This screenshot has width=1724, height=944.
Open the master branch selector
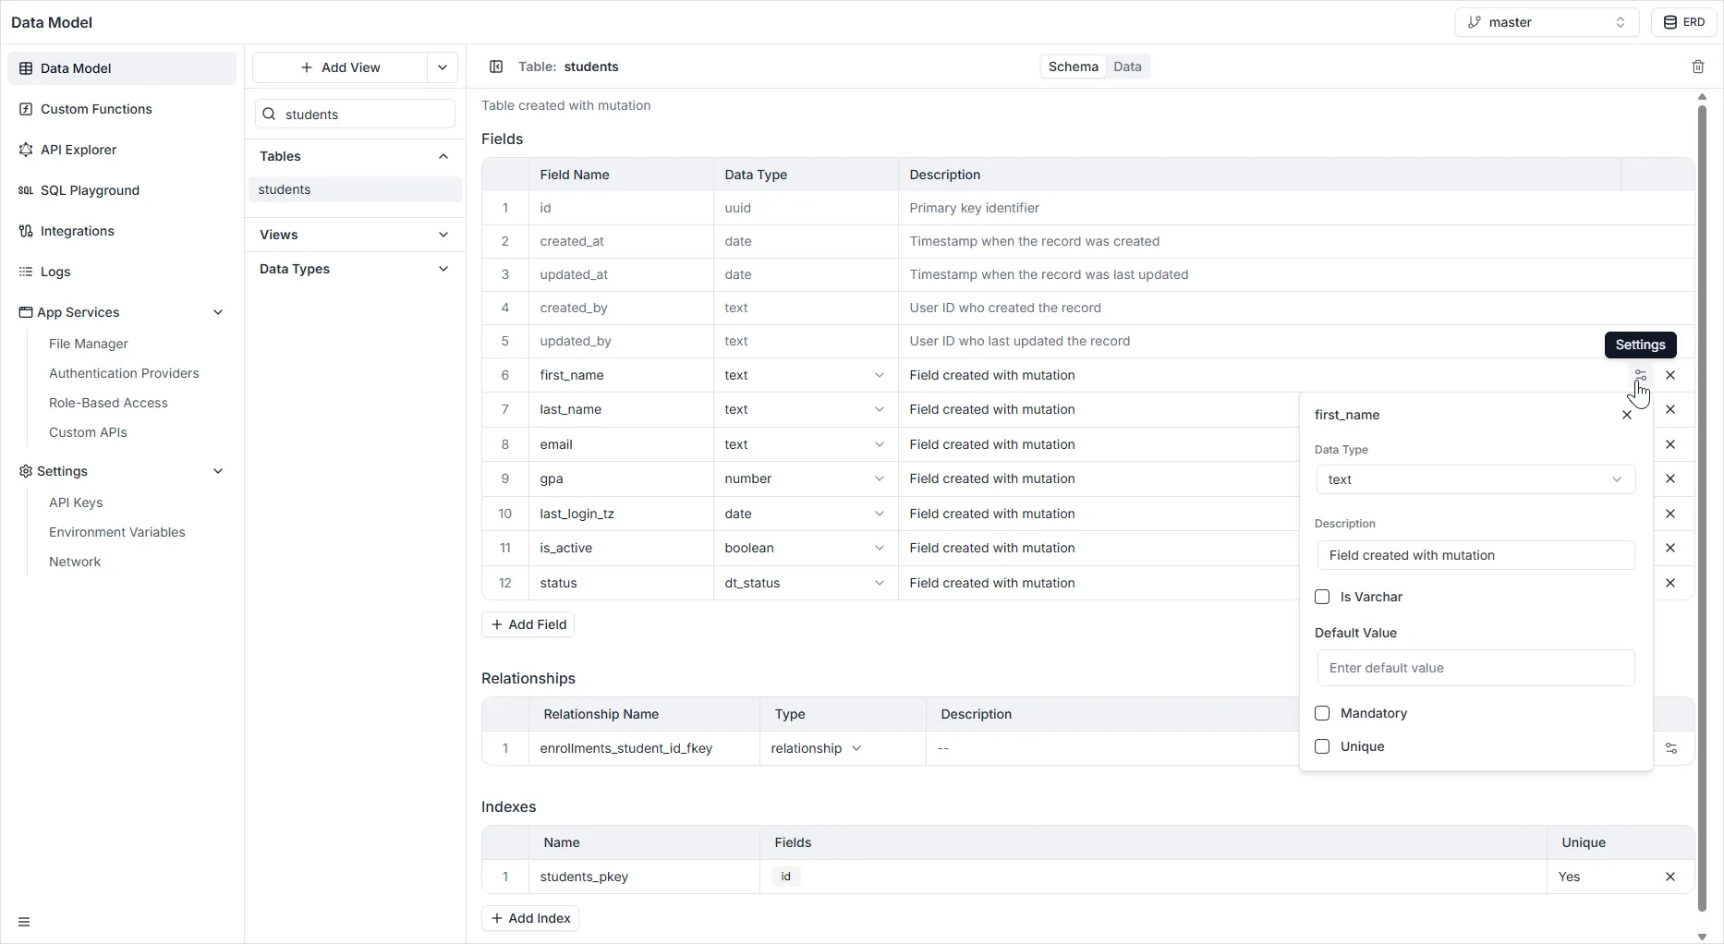coord(1546,22)
